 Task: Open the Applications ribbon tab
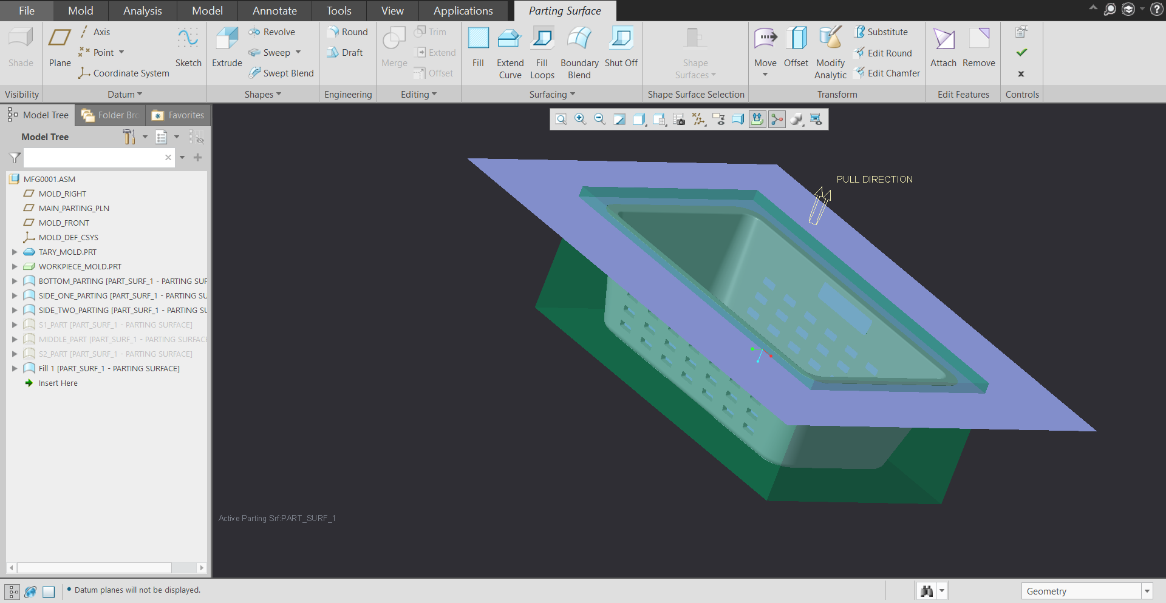(463, 11)
